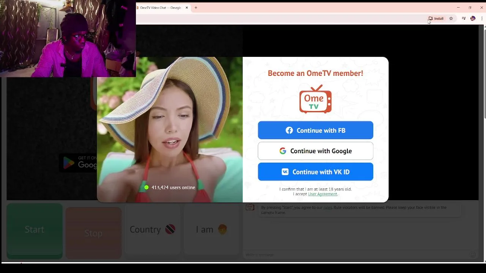Open the browser profile avatar

click(x=473, y=18)
